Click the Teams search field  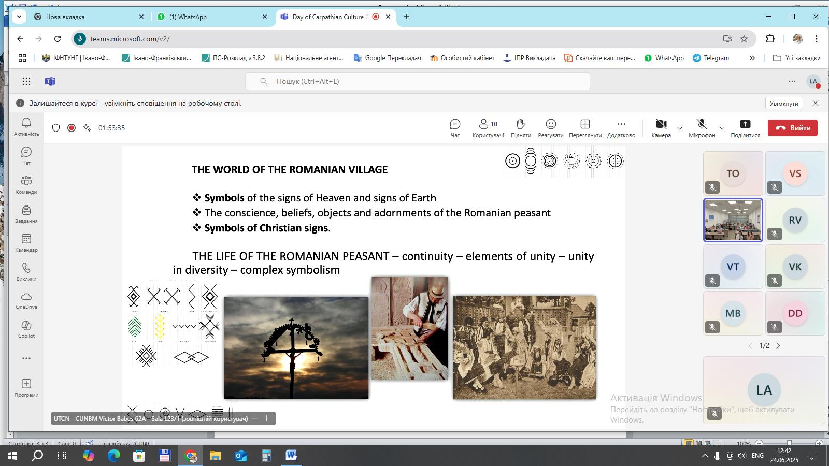418,81
